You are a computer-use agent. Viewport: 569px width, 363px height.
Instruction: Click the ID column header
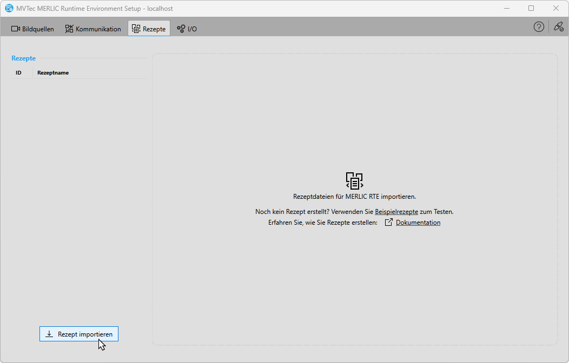18,73
